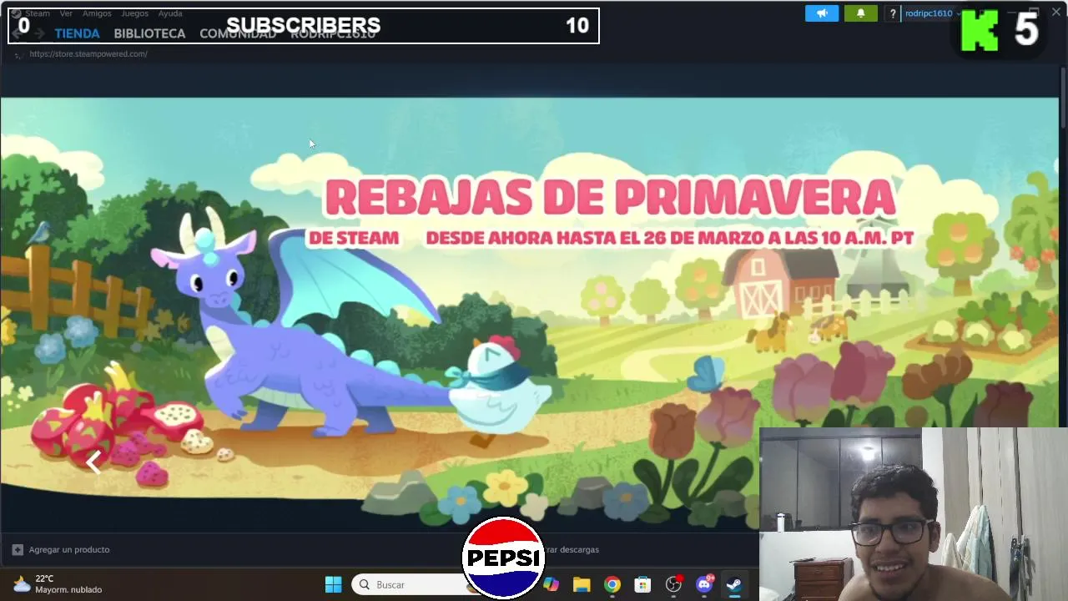The width and height of the screenshot is (1068, 601).
Task: Open the weather widget showing 22°C
Action: click(58, 584)
